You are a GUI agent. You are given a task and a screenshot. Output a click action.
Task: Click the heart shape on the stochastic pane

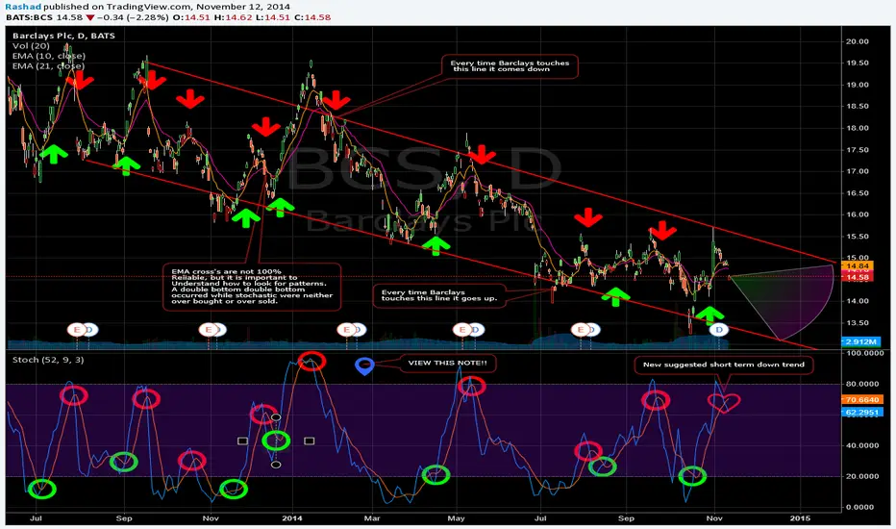(x=723, y=403)
